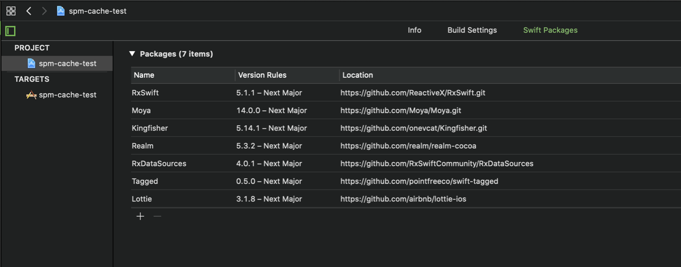Click the minus button to remove package
The image size is (681, 267).
pos(157,216)
